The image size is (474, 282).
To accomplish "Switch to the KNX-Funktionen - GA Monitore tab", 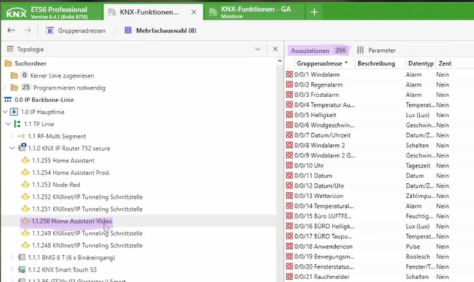I will click(255, 12).
